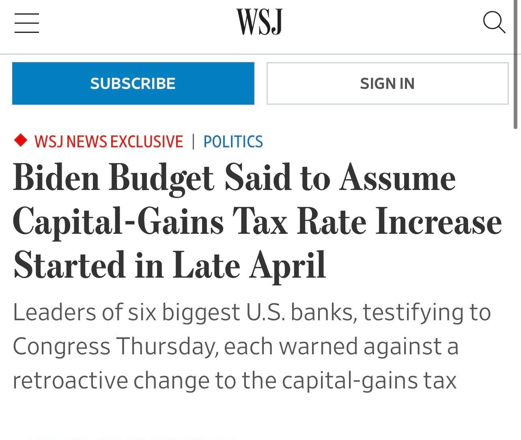Open search via the magnifier icon

(494, 22)
